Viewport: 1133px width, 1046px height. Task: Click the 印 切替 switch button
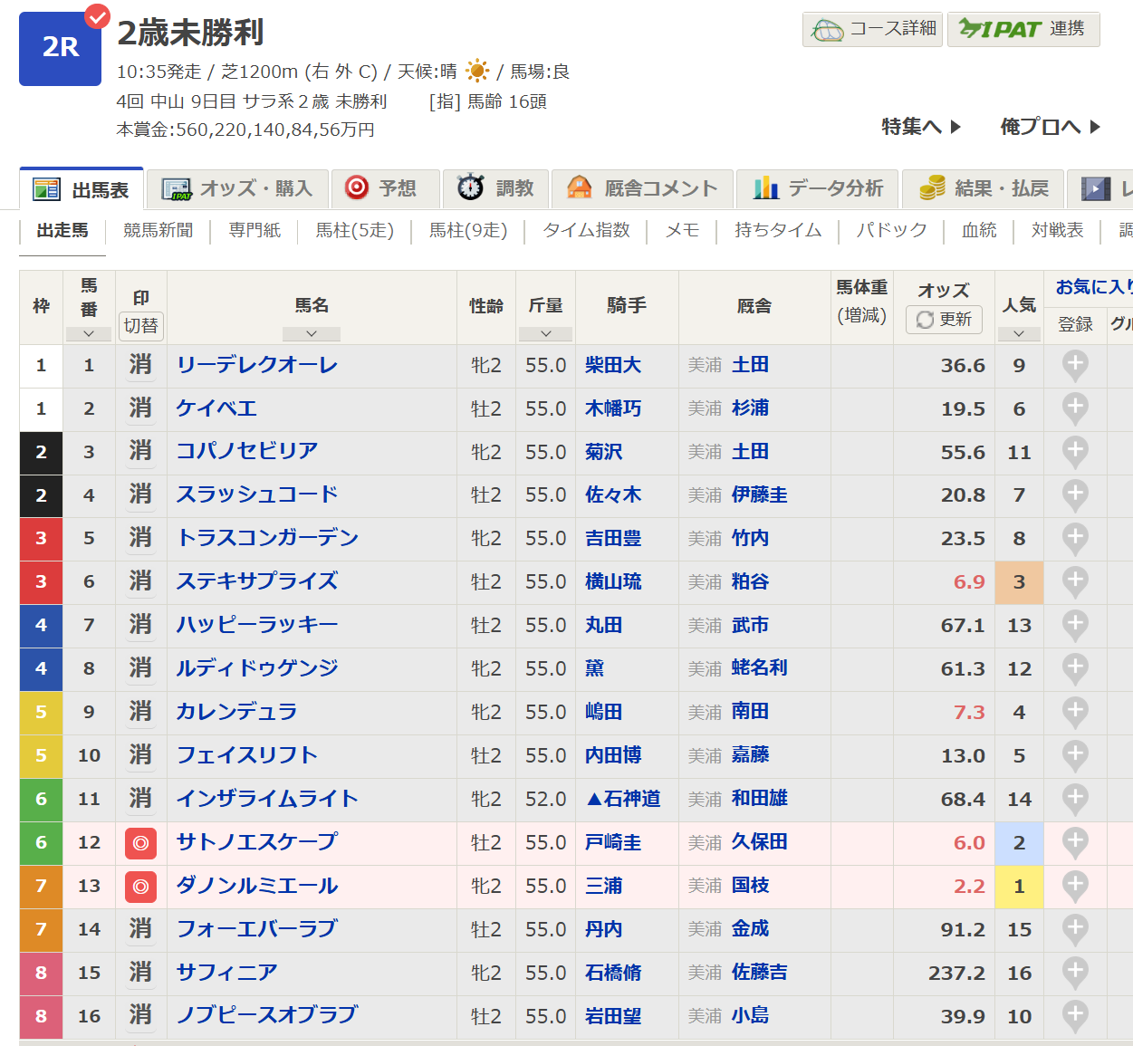click(x=140, y=326)
